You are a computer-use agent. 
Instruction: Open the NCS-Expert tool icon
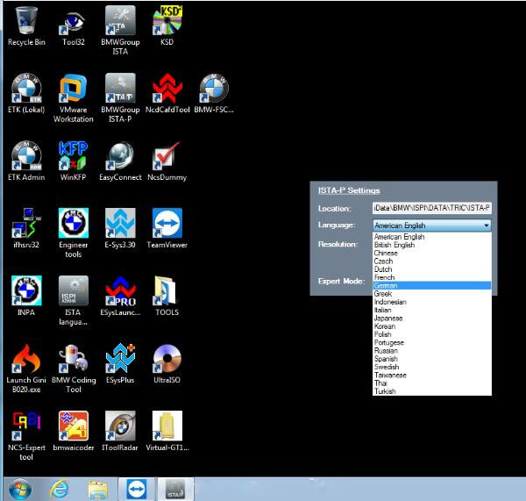pos(26,436)
